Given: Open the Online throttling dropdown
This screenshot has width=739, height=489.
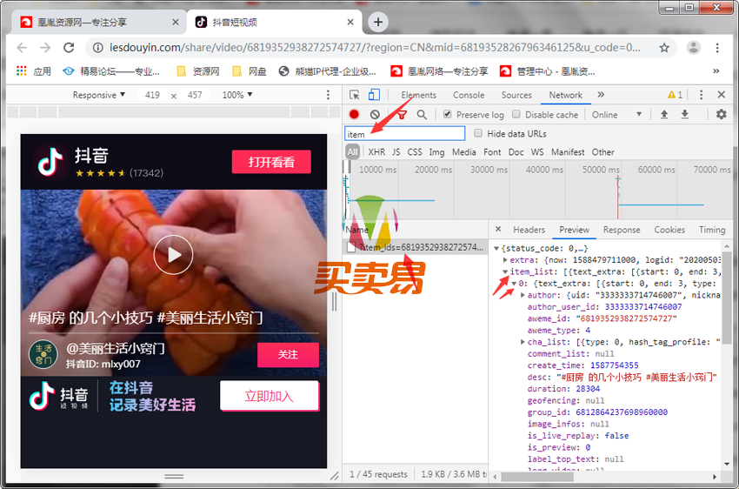Looking at the screenshot, I should [616, 115].
